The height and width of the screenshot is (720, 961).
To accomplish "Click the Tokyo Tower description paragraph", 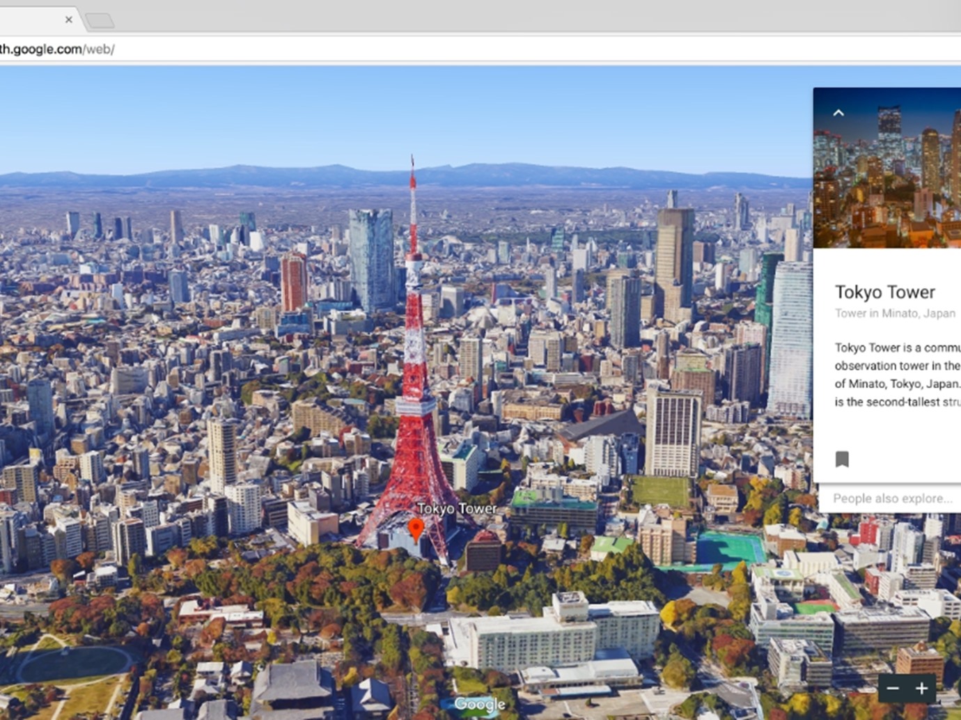I will pos(898,375).
